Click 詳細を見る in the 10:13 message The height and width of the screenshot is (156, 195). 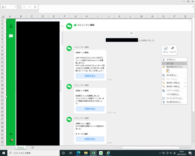[x=90, y=109]
